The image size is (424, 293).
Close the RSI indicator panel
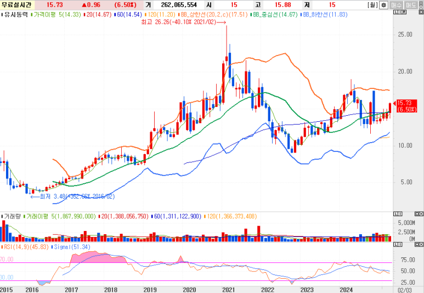click(421, 245)
